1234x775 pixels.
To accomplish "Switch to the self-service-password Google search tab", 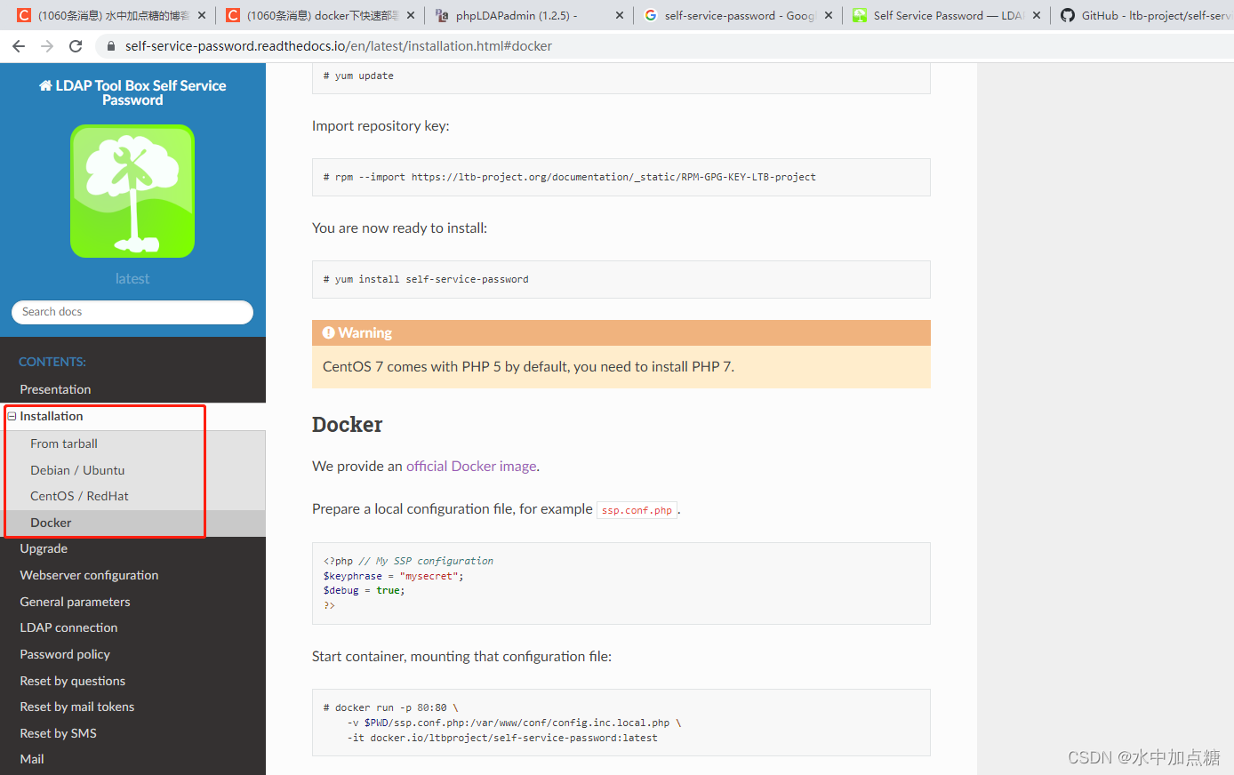I will 729,14.
